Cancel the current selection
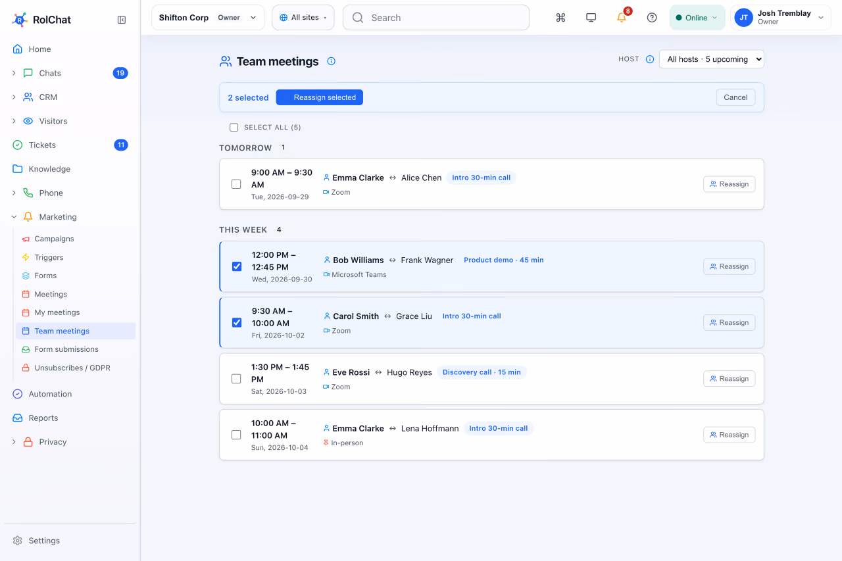Image resolution: width=842 pixels, height=561 pixels. pyautogui.click(x=735, y=97)
